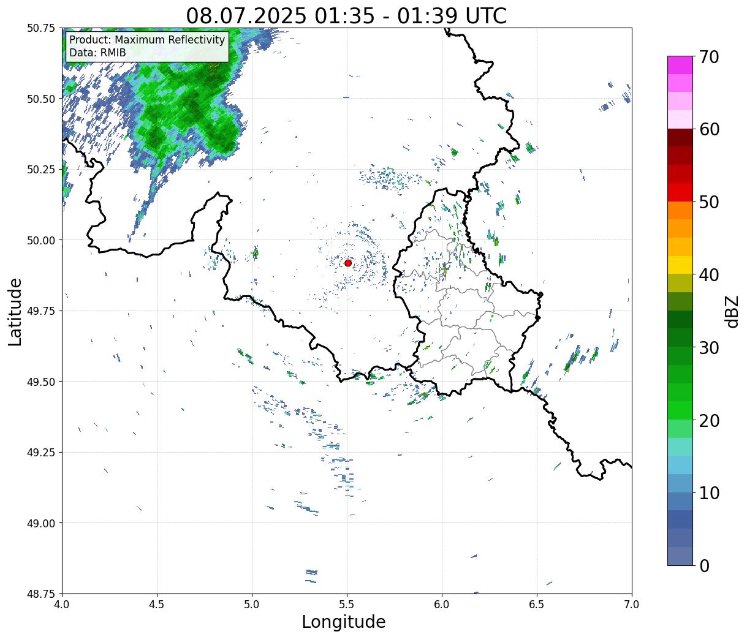The image size is (747, 637).
Task: Click the bright red swatch near 50 dBZ
Action: [680, 192]
